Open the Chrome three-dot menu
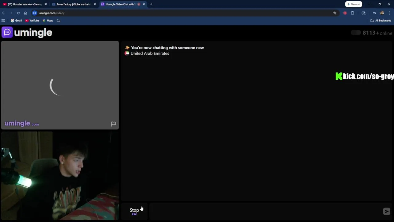 point(389,13)
